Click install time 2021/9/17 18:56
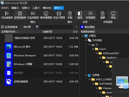 click(x=53, y=47)
